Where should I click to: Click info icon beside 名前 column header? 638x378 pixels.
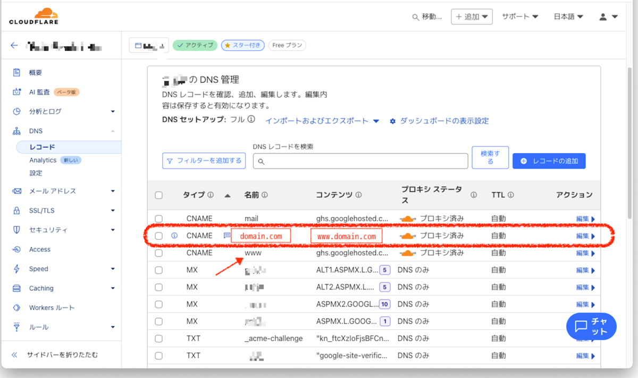(x=265, y=195)
